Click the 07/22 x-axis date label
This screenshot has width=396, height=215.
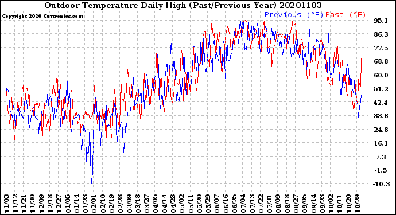pos(260,204)
